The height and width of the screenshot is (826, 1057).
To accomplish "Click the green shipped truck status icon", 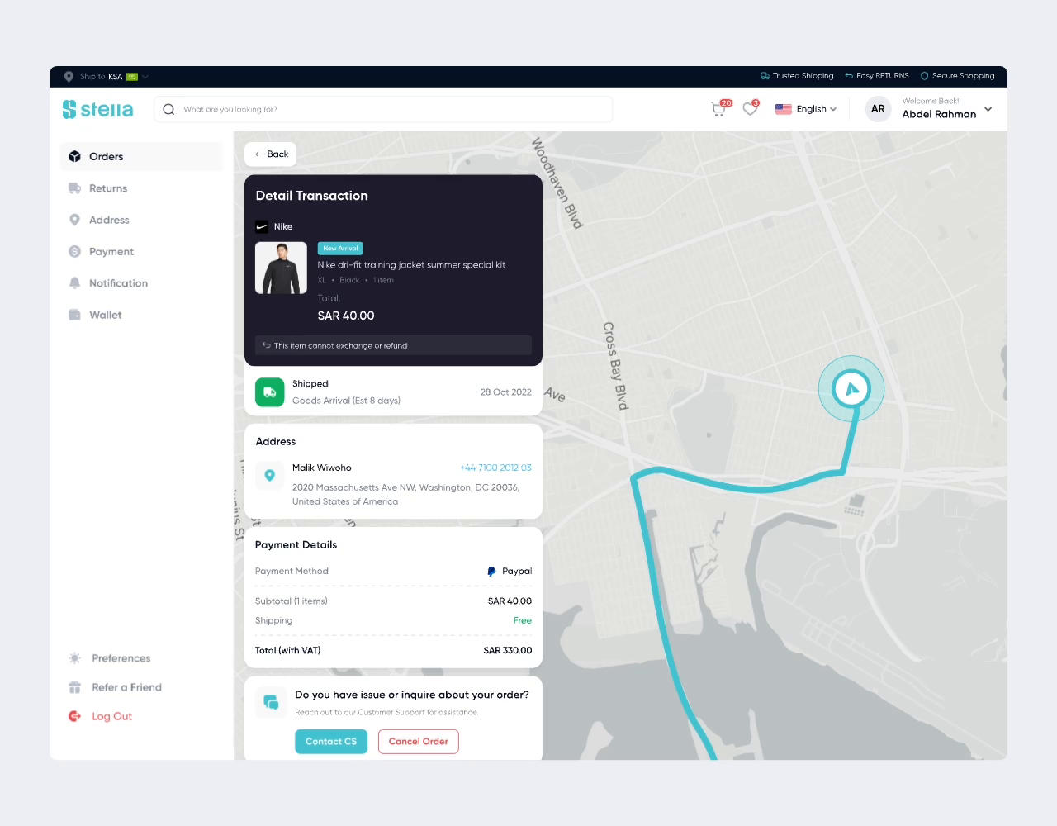I will click(269, 392).
